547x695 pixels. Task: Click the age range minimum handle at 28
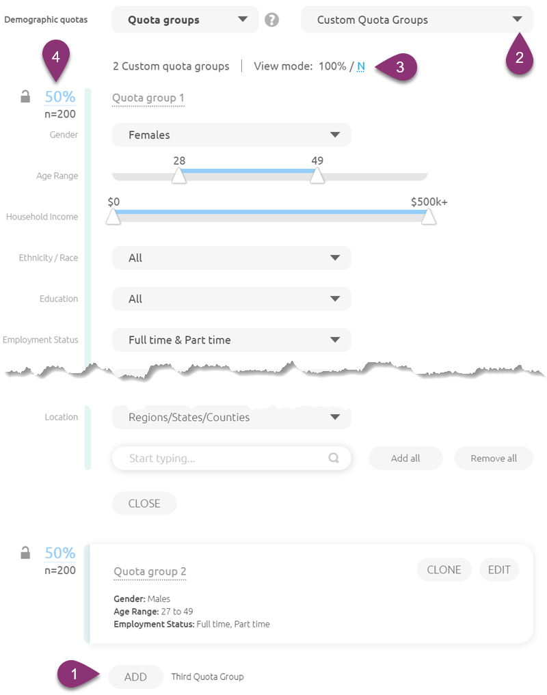[x=179, y=177]
